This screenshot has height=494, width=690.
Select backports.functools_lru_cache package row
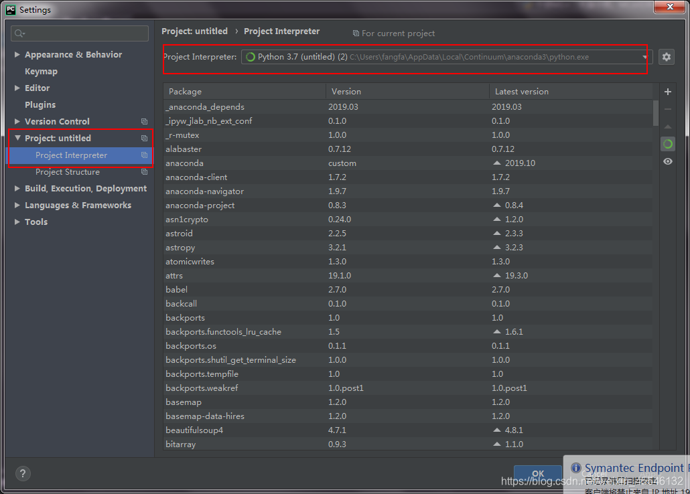point(408,332)
